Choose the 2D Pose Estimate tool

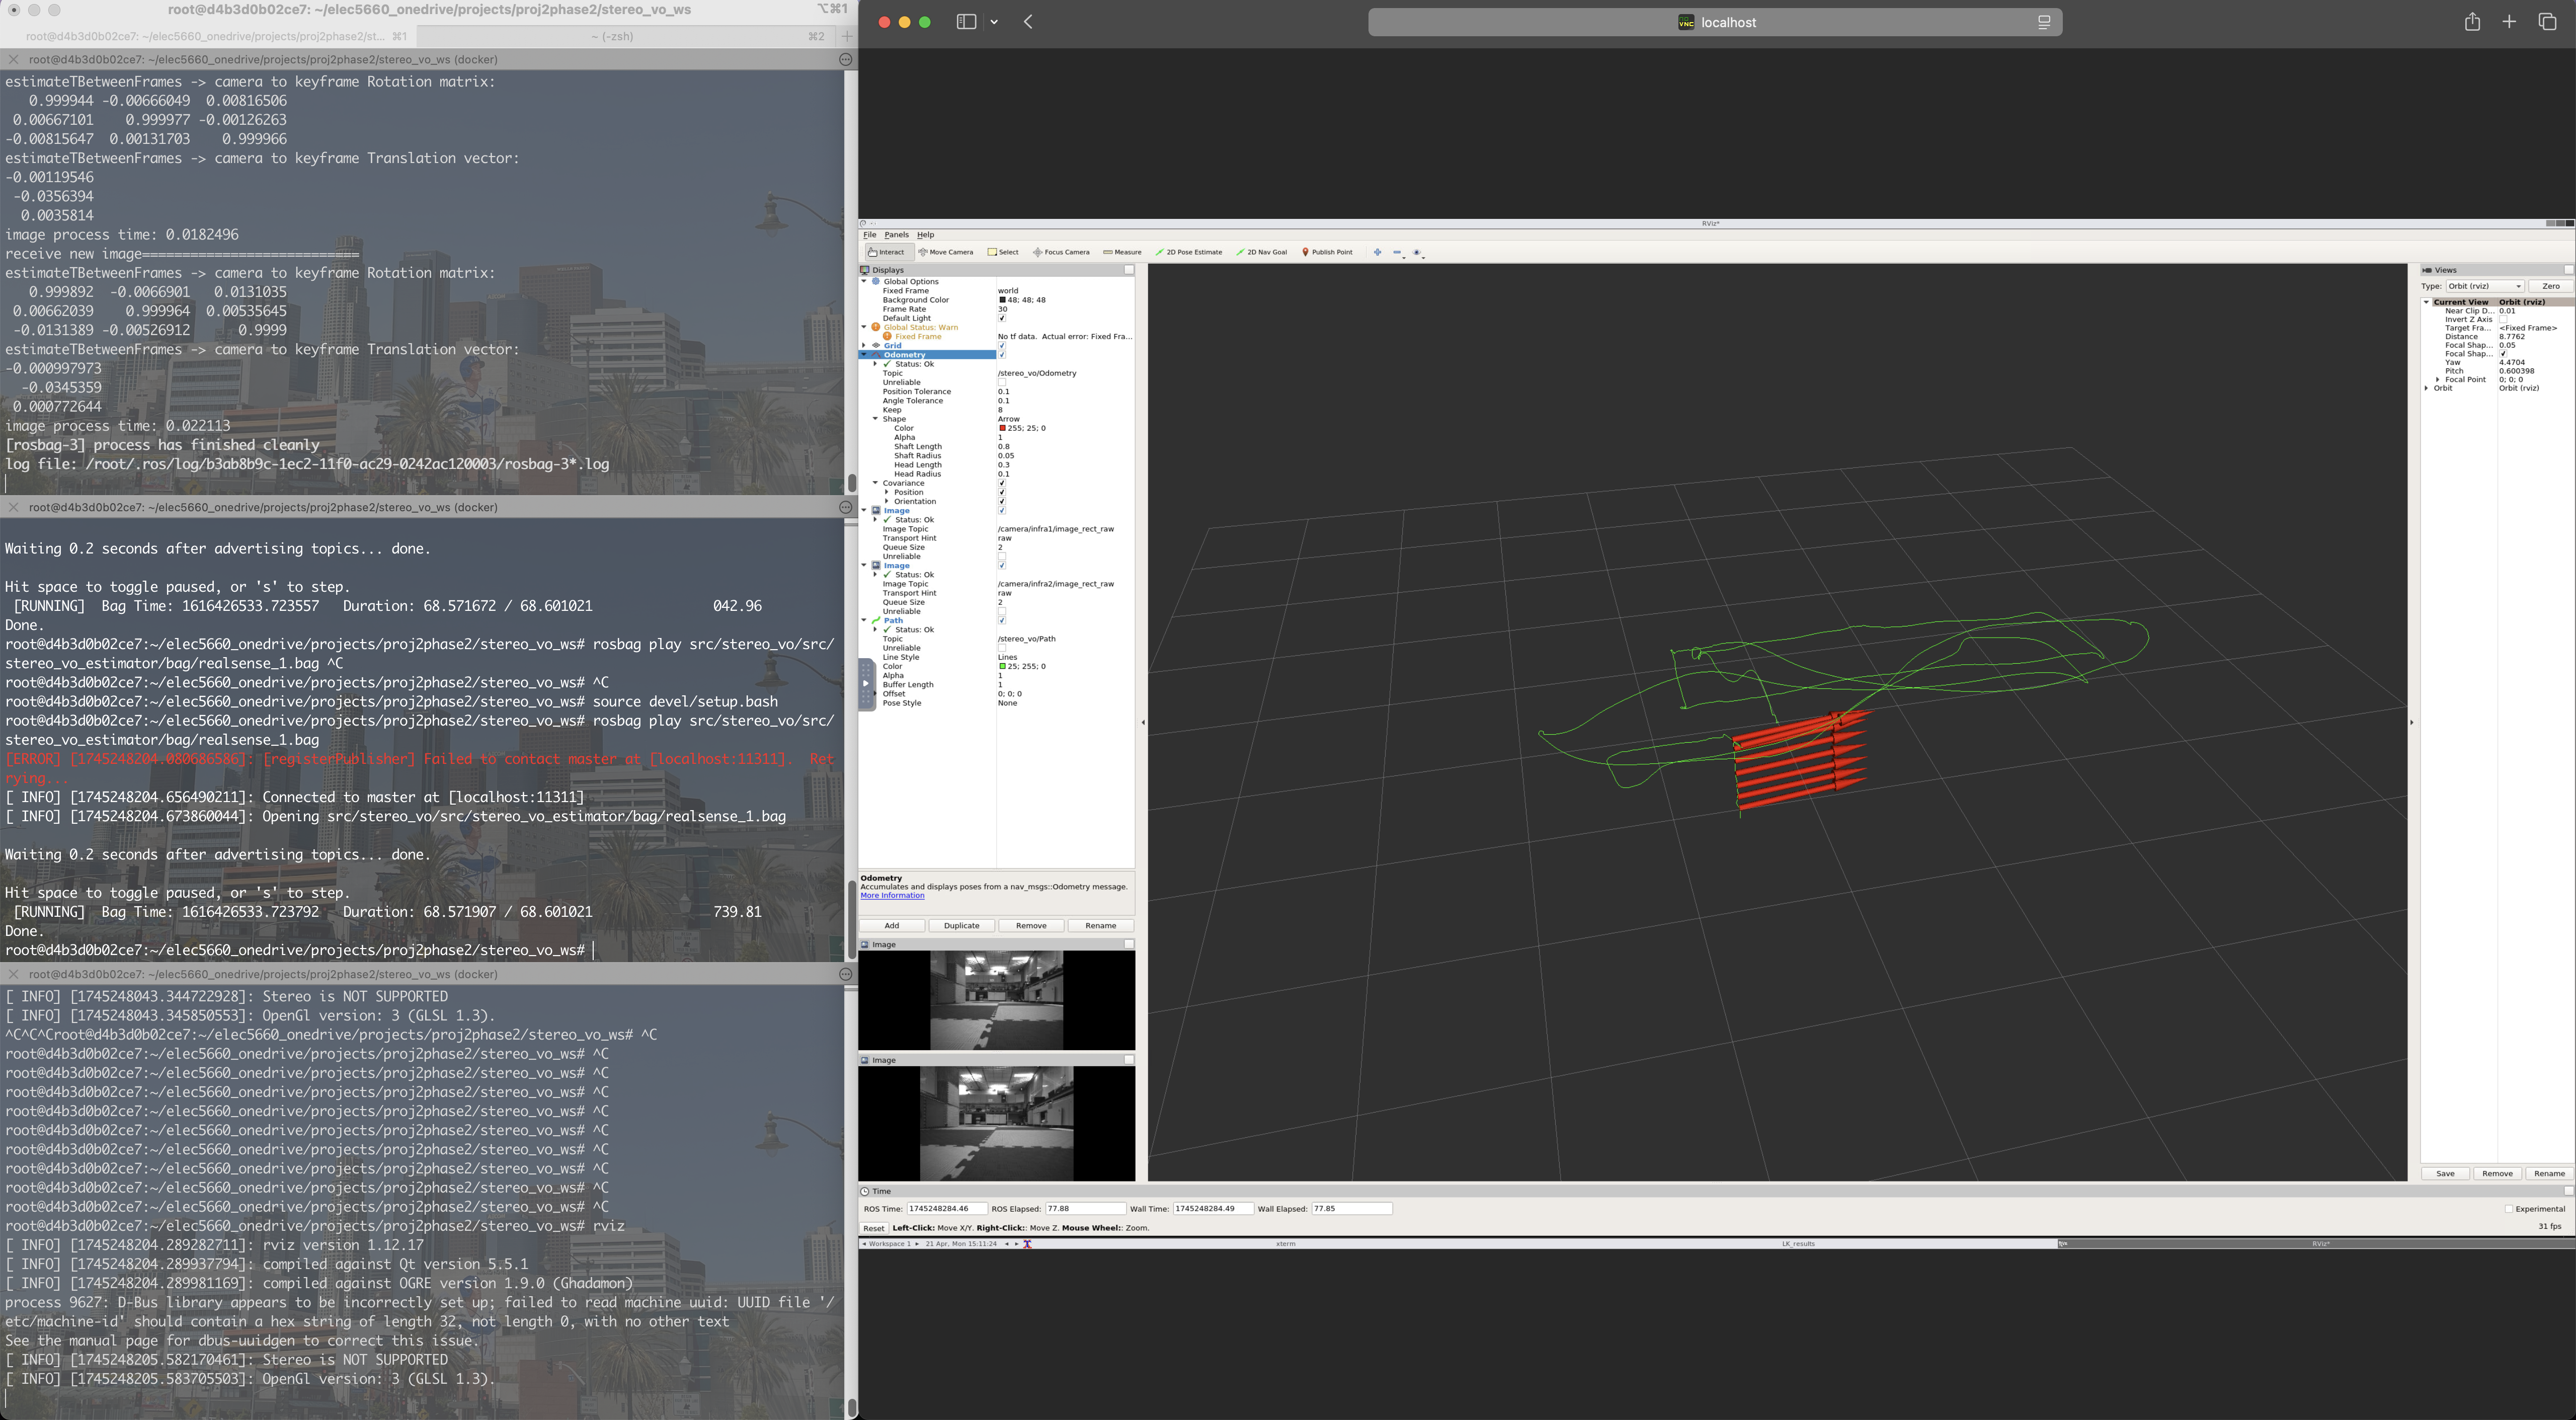point(1188,252)
